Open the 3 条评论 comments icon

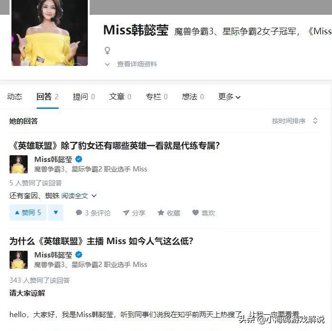point(79,213)
